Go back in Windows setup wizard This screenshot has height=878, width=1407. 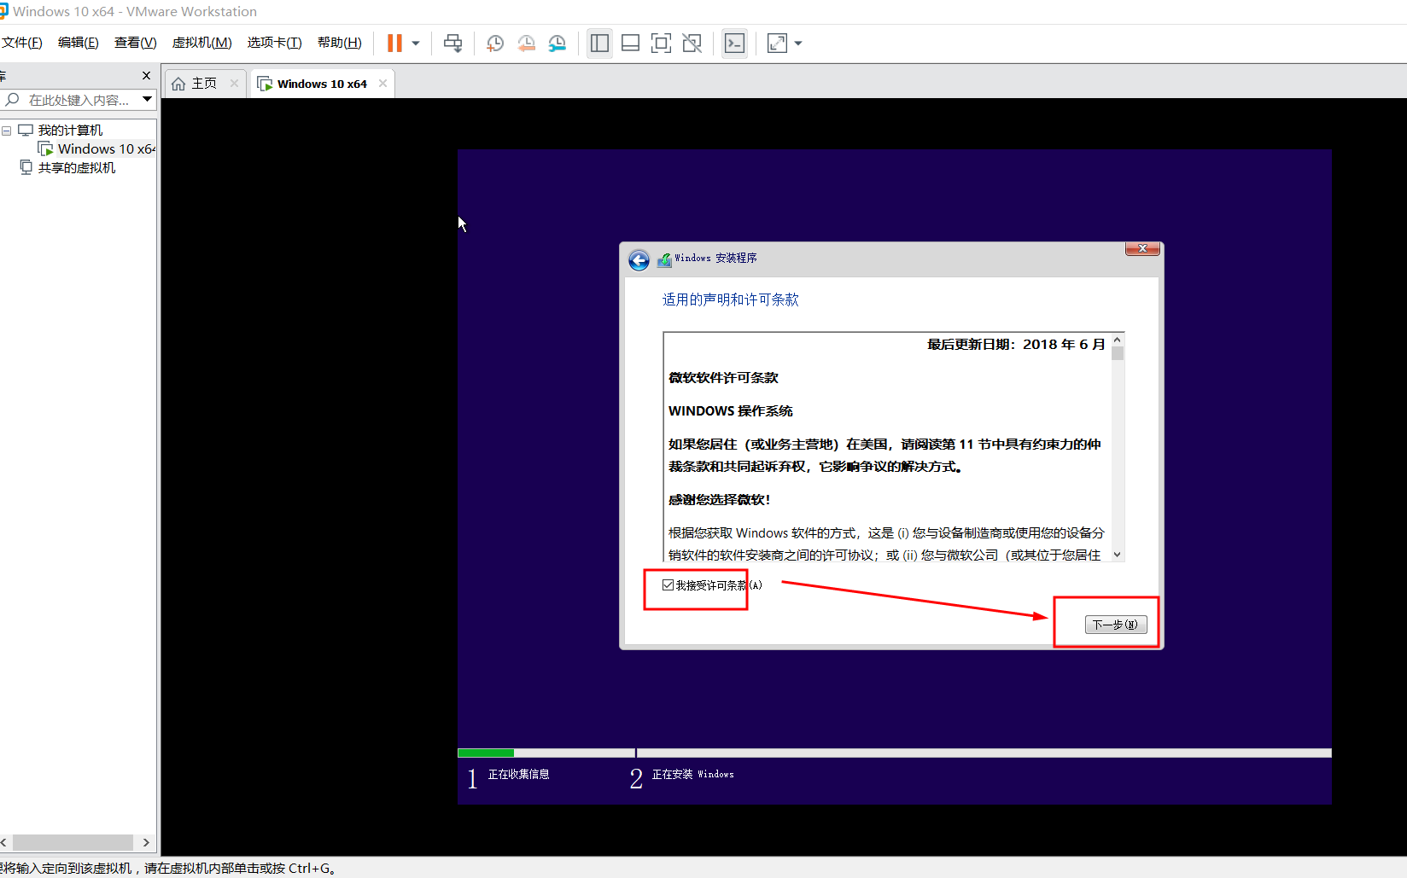click(x=639, y=260)
